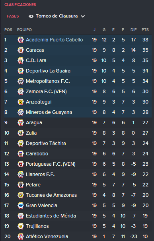Select the CLASIFICACIONES heading
The height and width of the screenshot is (241, 154).
[x=20, y=5]
